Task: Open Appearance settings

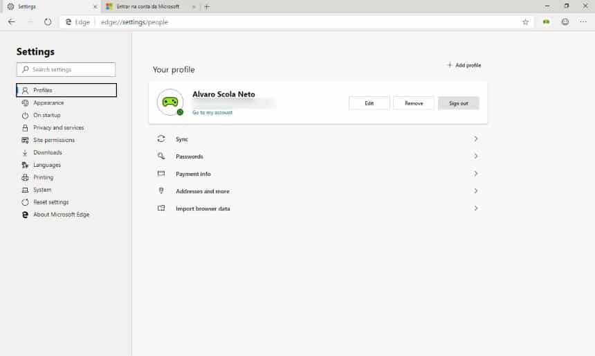Action: click(48, 103)
